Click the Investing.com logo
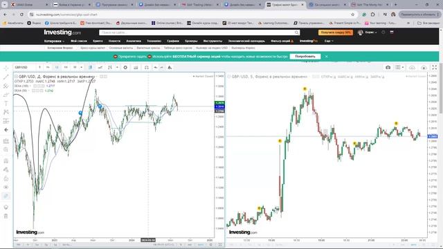This screenshot has width=443, height=249. coord(62,33)
